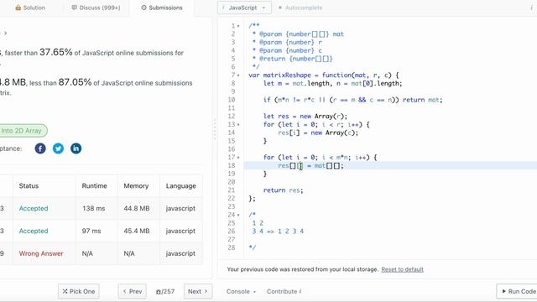Switch to the Discuss (999+) tab

tap(96, 8)
